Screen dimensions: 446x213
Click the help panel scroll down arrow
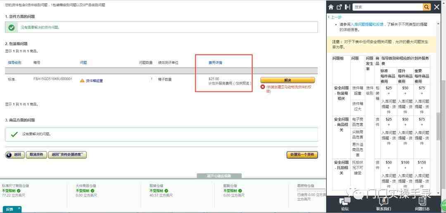point(438,193)
